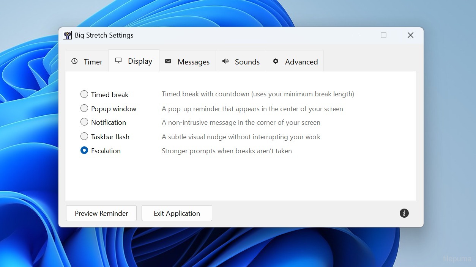Click the speaker icon on Sounds tab

pyautogui.click(x=225, y=61)
